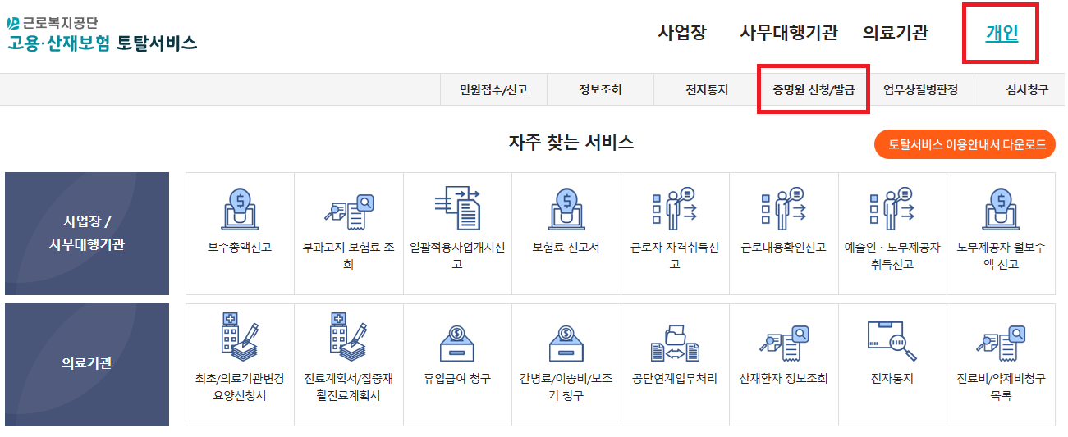Image resolution: width=1068 pixels, height=437 pixels.
Task: Select the 사업장 top menu
Action: (x=682, y=33)
